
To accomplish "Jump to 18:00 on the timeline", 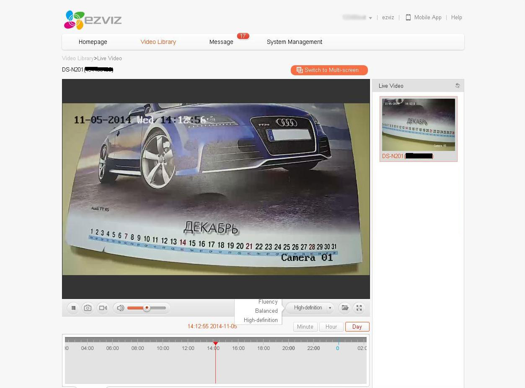I will [x=264, y=348].
